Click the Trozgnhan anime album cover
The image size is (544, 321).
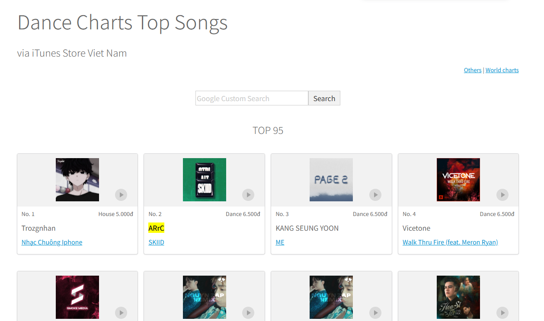tap(77, 180)
